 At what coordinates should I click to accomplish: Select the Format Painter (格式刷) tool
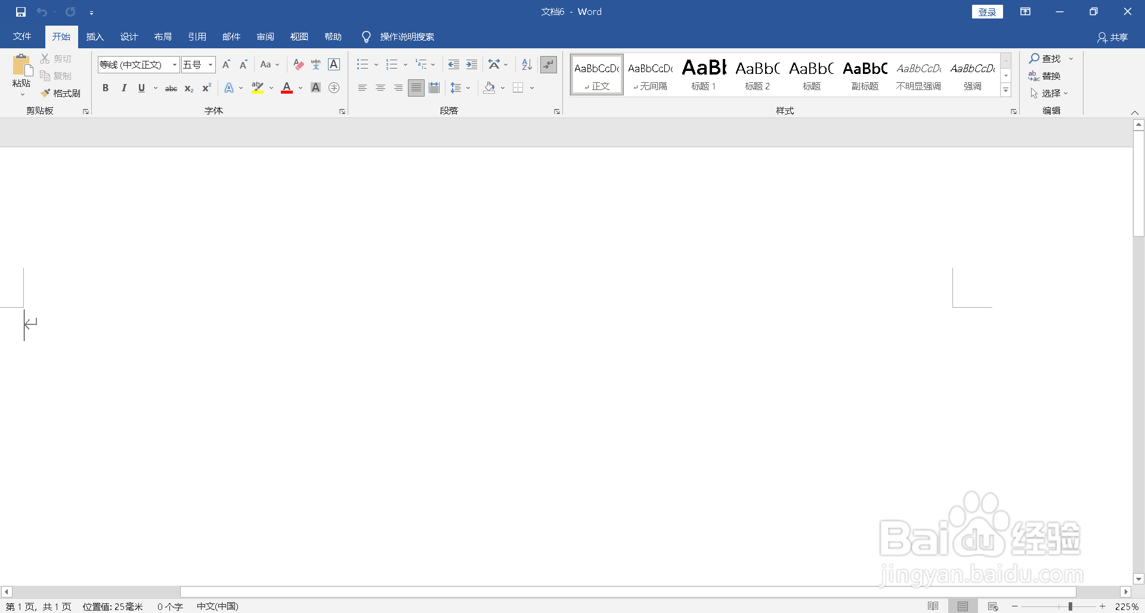[x=60, y=93]
